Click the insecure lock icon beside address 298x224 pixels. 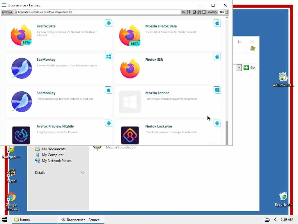pos(16,12)
